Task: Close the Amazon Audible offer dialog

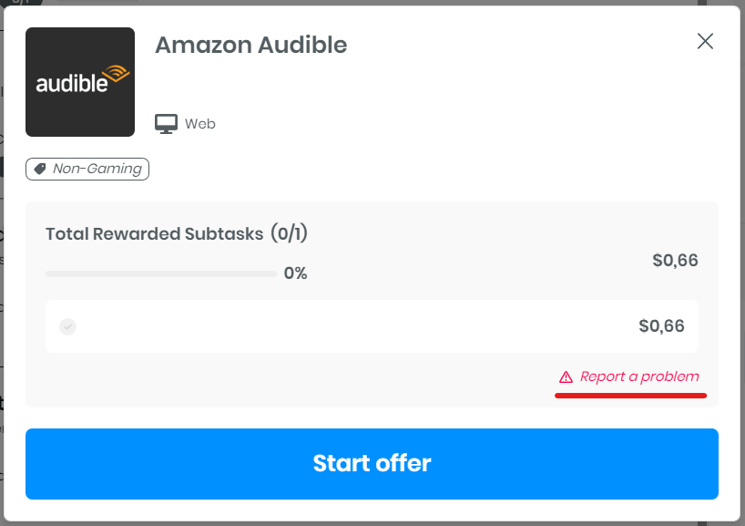Action: [x=705, y=41]
